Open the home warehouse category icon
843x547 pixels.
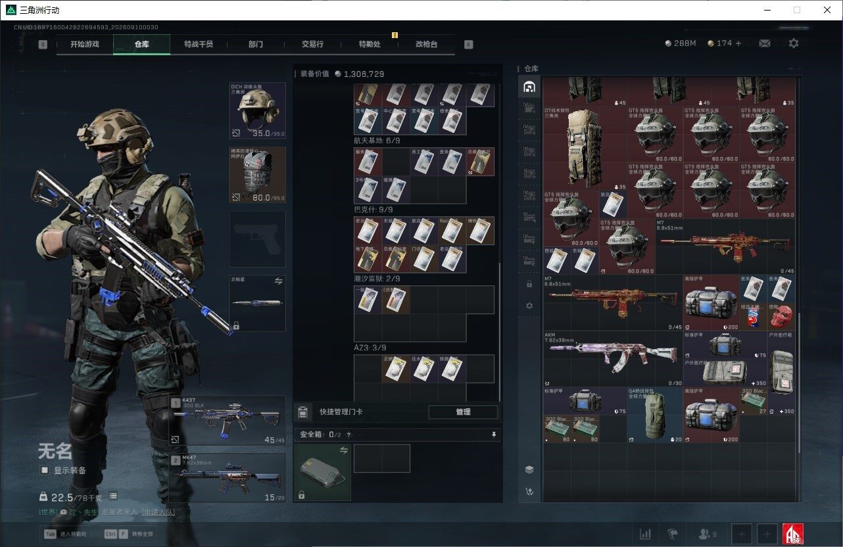point(529,87)
